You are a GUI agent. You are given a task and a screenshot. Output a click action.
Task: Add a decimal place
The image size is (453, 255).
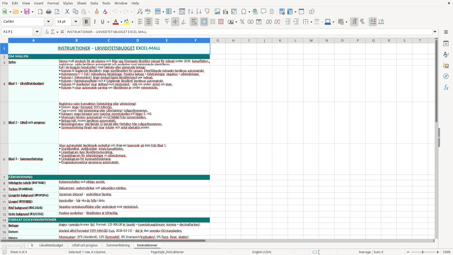click(x=269, y=22)
